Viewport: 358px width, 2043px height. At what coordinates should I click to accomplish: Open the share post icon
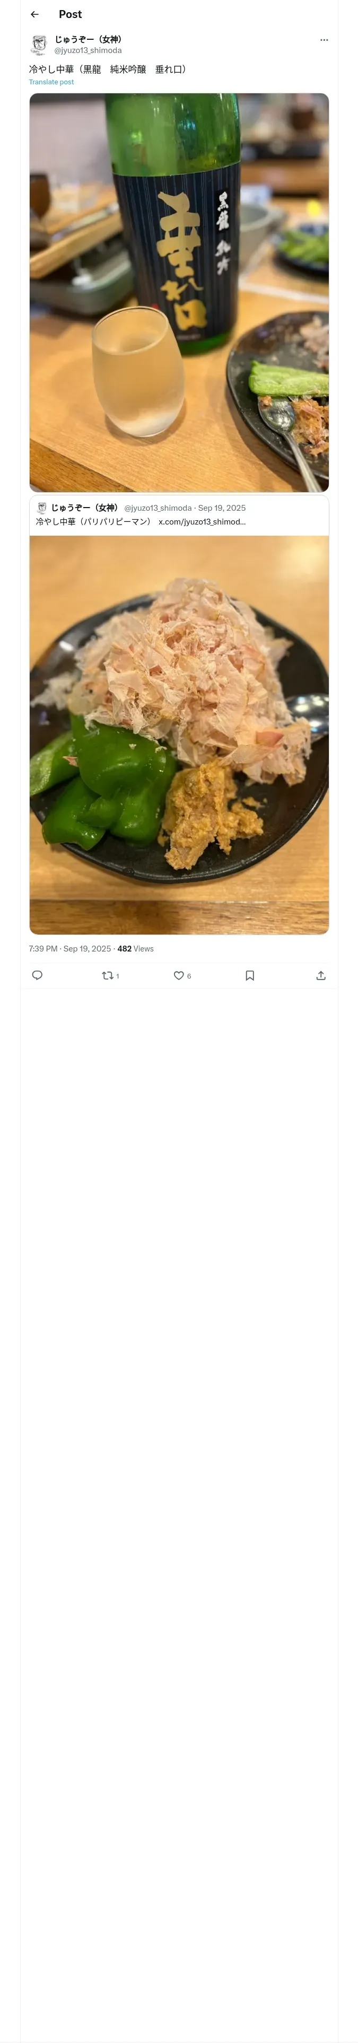[x=321, y=975]
